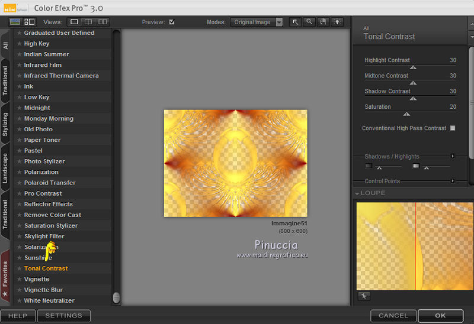Activate the zoom magnifier tool
474x324 pixels.
tap(309, 22)
